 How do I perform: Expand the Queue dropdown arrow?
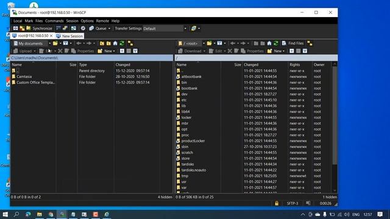pyautogui.click(x=109, y=29)
